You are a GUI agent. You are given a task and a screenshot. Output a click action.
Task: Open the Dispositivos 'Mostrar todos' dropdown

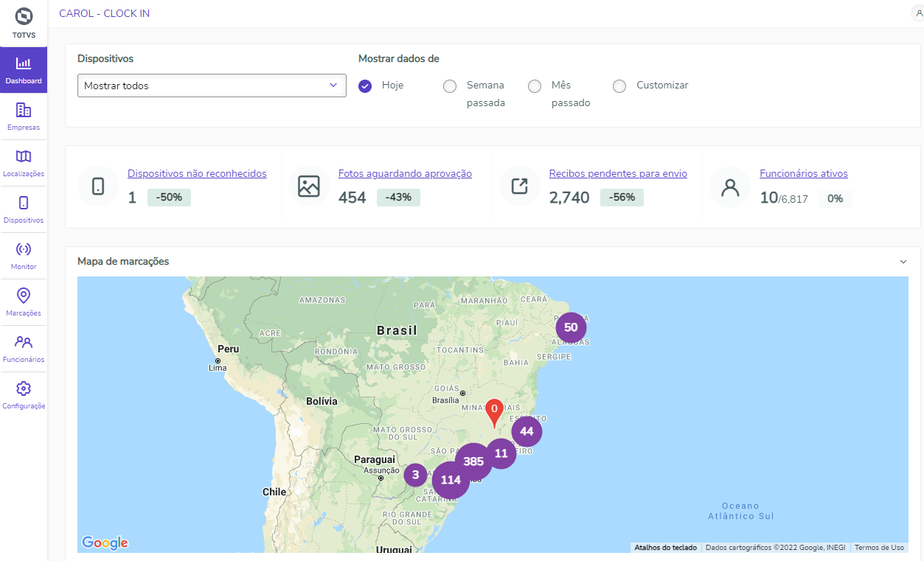212,86
